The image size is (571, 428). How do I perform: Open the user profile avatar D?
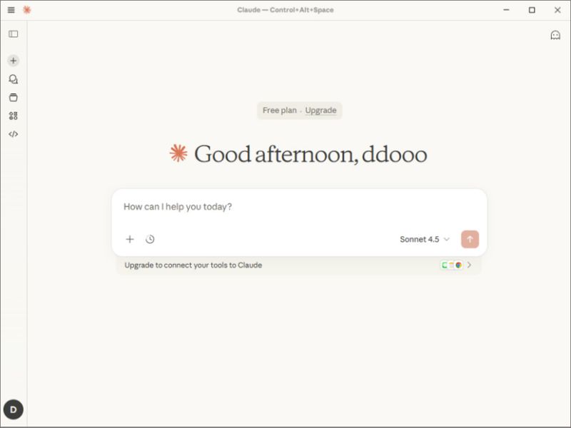14,409
